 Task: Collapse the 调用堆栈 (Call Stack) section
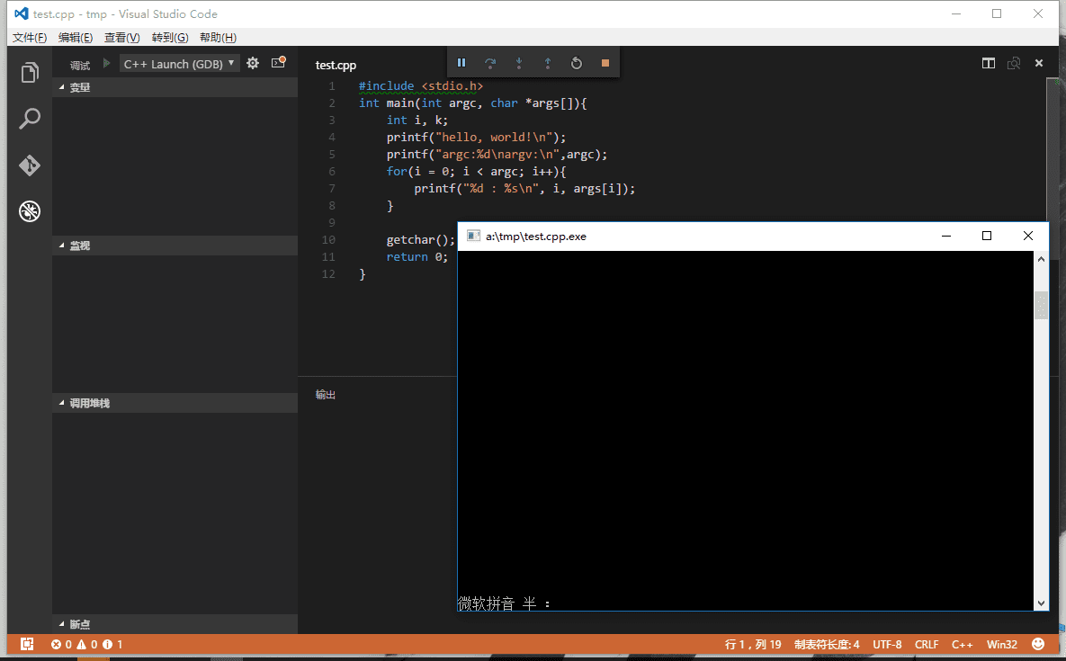(88, 404)
